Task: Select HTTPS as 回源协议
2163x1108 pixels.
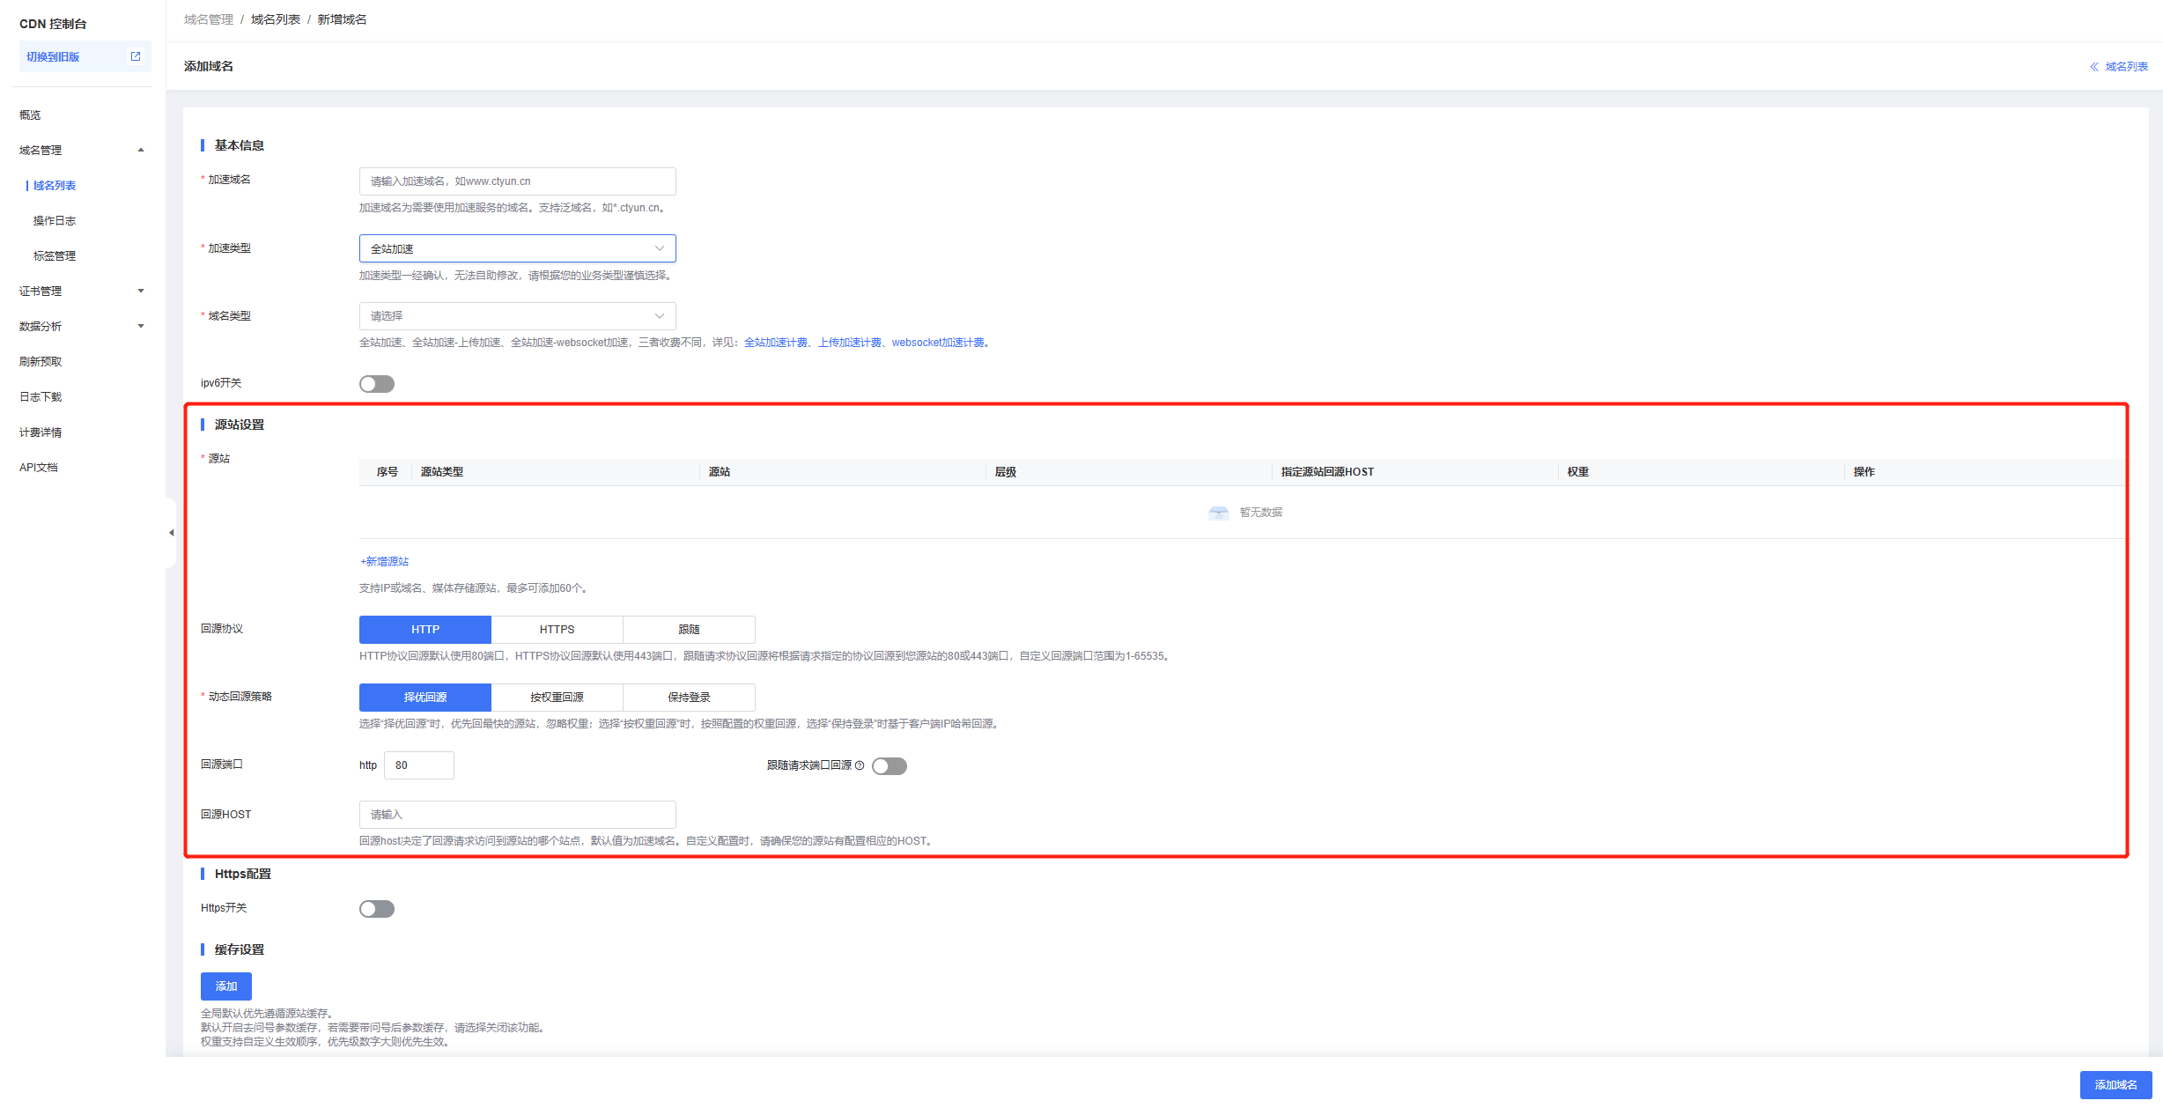Action: click(557, 630)
